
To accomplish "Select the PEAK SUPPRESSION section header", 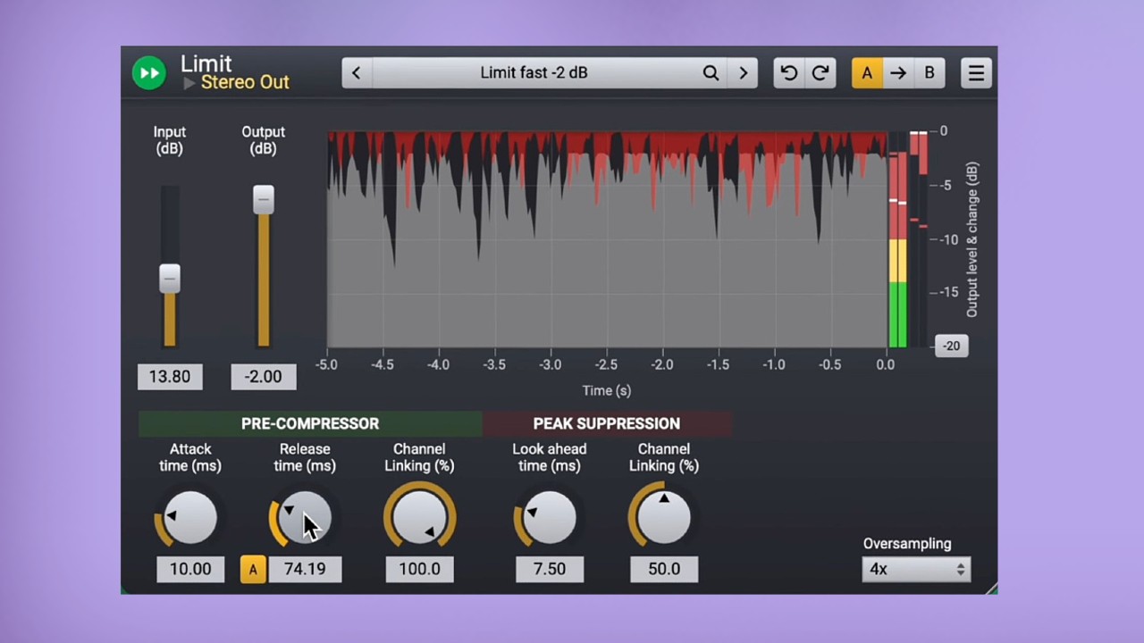I will click(x=606, y=423).
